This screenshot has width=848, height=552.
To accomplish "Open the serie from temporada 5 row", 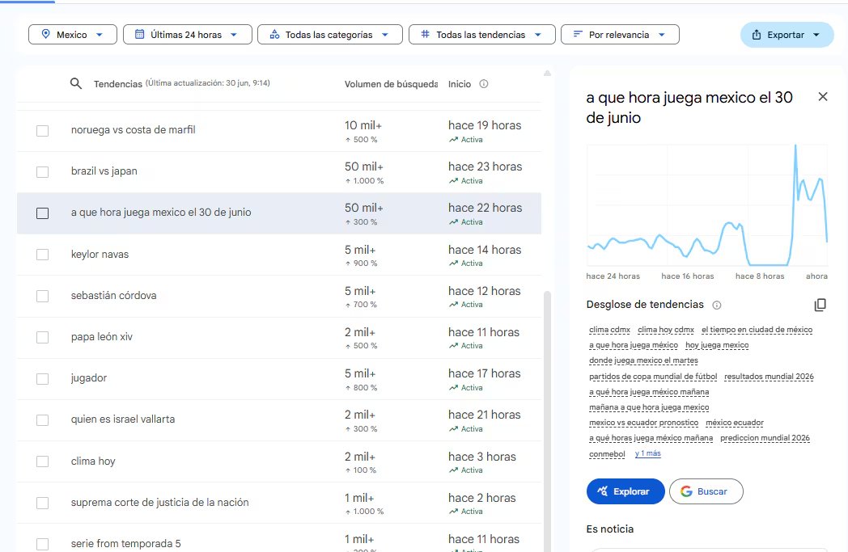I will (279, 538).
